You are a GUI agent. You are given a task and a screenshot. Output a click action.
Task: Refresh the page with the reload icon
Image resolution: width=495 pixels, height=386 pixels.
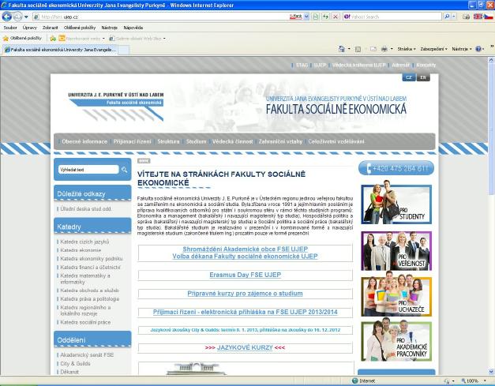point(325,17)
